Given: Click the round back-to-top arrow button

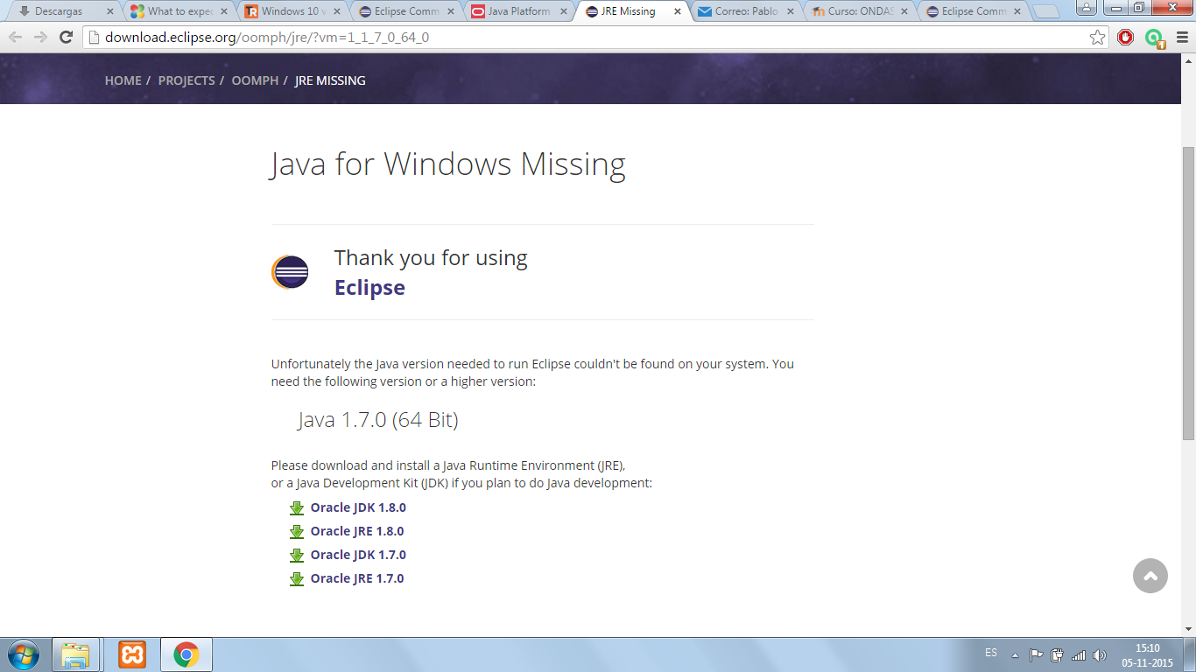Looking at the screenshot, I should (x=1150, y=576).
